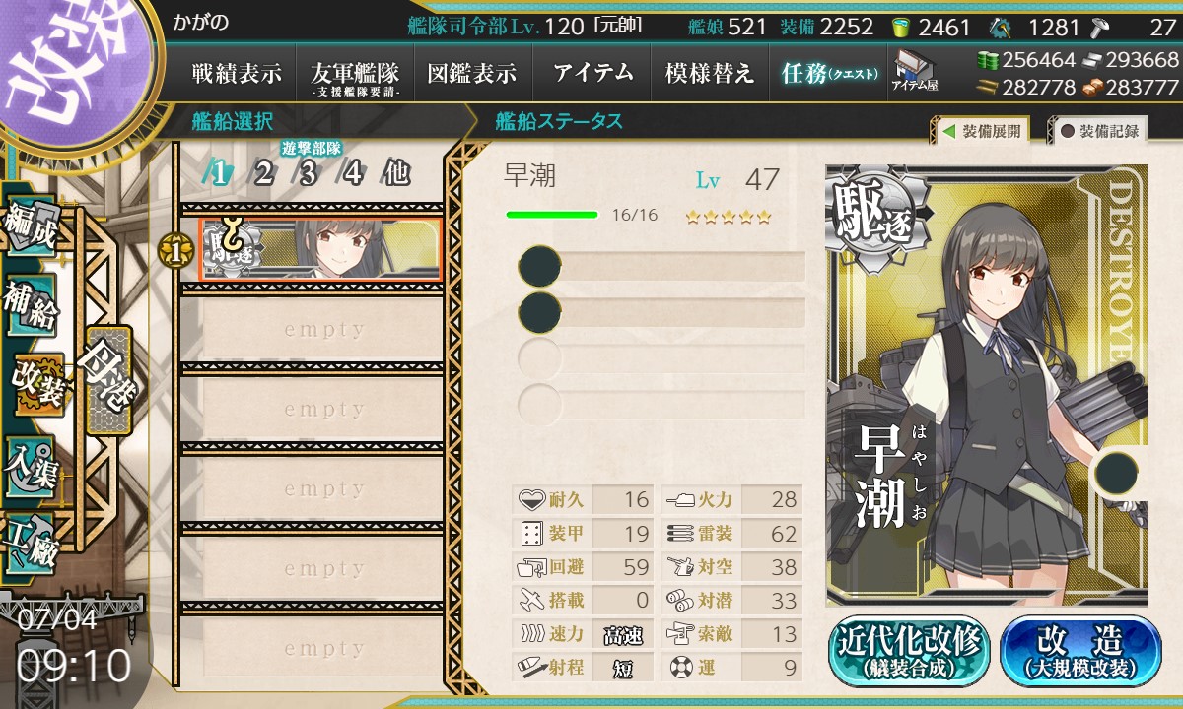Click the 近代化改修 modernization button
The width and height of the screenshot is (1183, 709).
pos(909,651)
